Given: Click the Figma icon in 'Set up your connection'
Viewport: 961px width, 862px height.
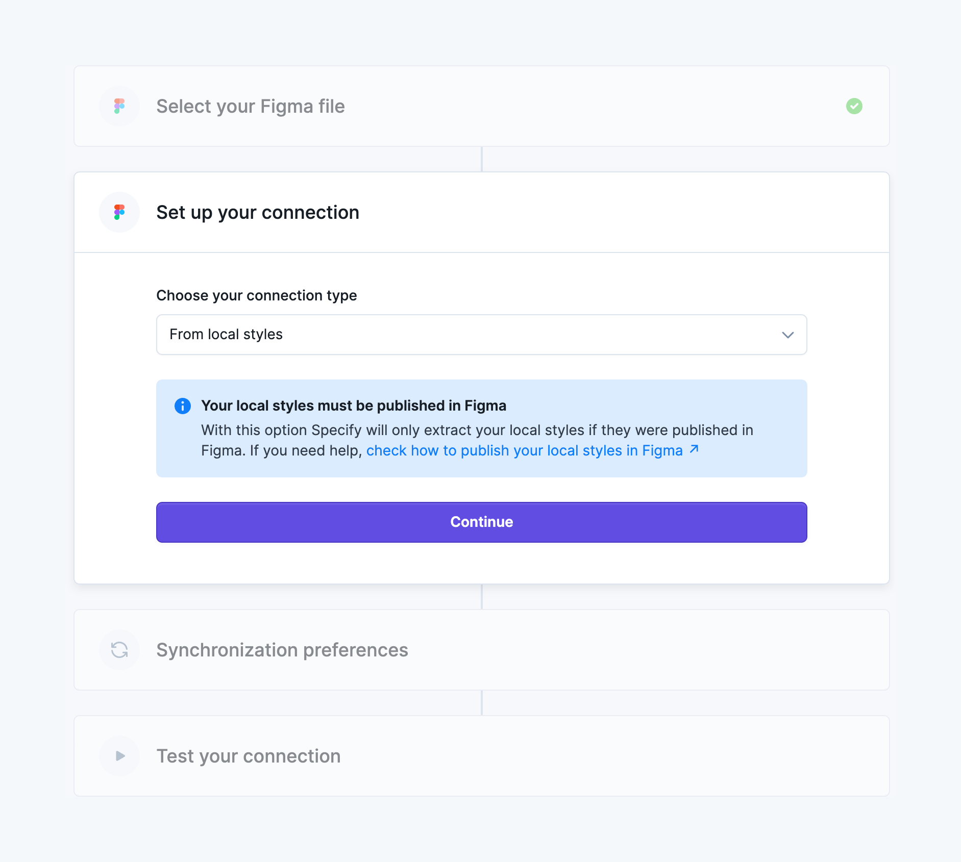Looking at the screenshot, I should click(x=119, y=212).
